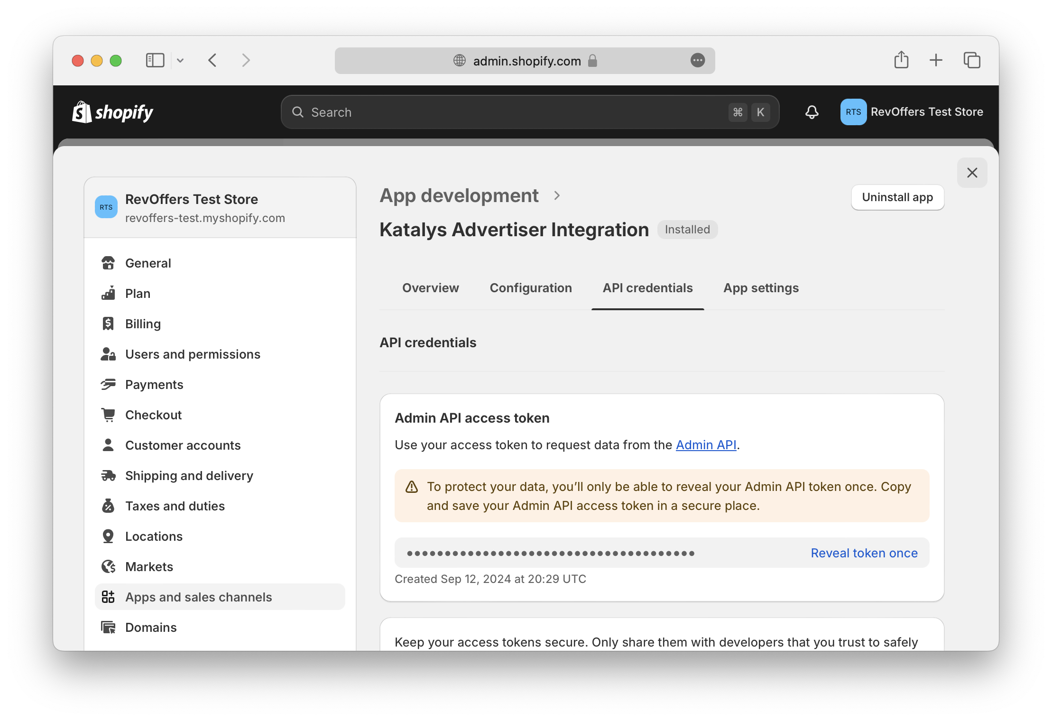This screenshot has width=1052, height=721.
Task: Switch to the Overview tab
Action: 430,287
